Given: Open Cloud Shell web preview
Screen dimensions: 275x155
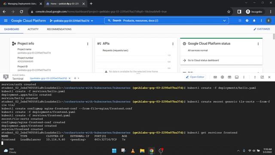Looking at the screenshot, I should [x=229, y=77].
